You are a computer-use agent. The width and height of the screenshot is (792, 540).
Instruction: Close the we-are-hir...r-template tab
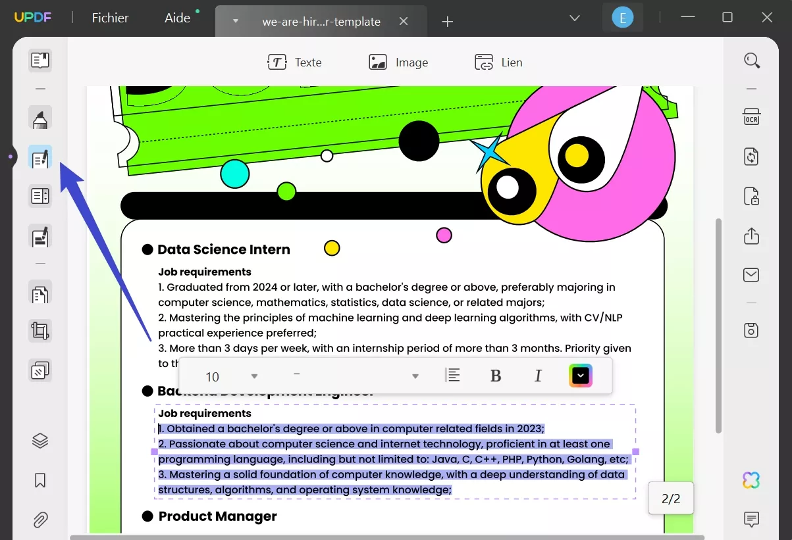point(404,21)
